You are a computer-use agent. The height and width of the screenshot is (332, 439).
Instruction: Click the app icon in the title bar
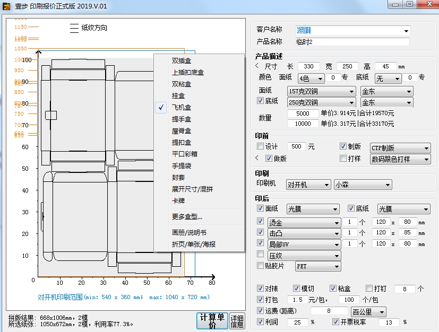[x=6, y=6]
